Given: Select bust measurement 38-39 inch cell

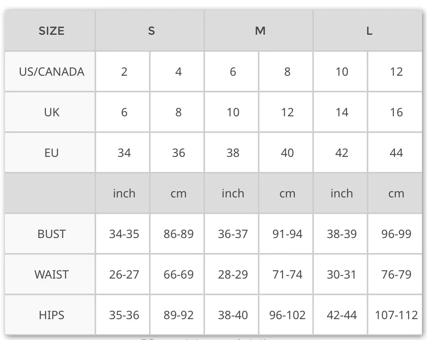Looking at the screenshot, I should click(342, 234).
